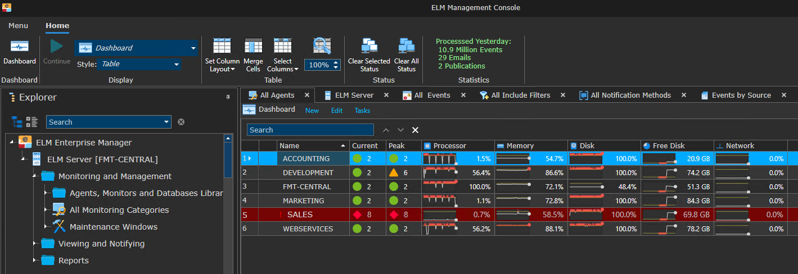The height and width of the screenshot is (274, 798).
Task: Switch to All Notification Methods tab
Action: [x=631, y=95]
